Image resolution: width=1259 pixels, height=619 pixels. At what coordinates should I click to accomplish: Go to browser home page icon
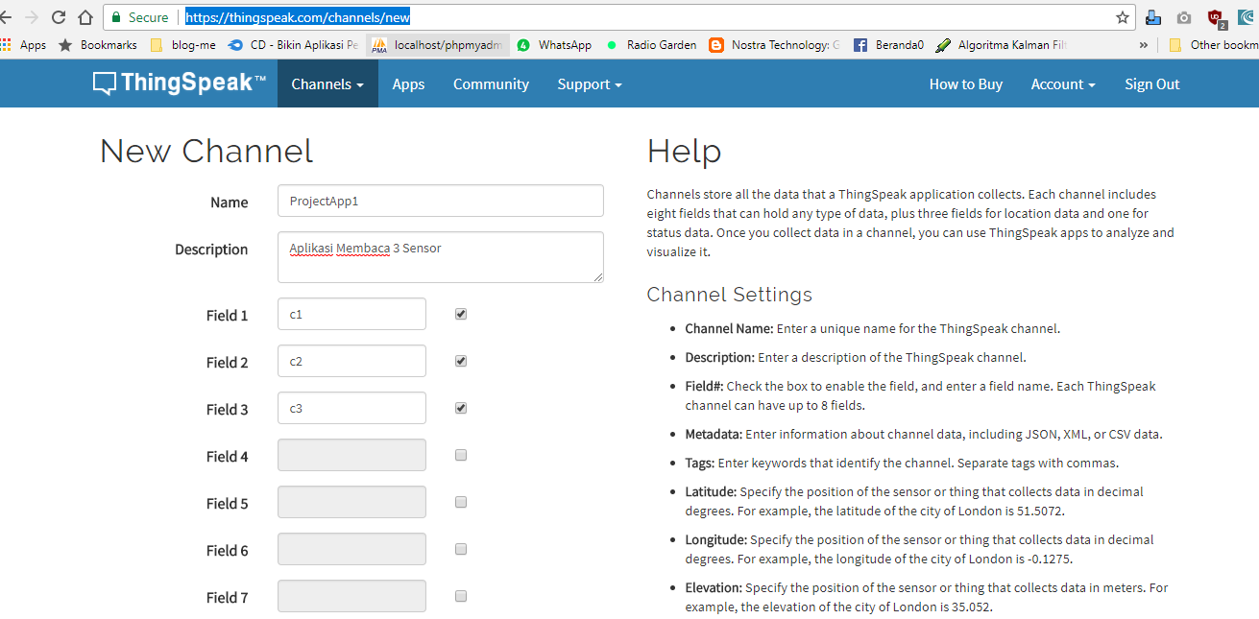85,17
